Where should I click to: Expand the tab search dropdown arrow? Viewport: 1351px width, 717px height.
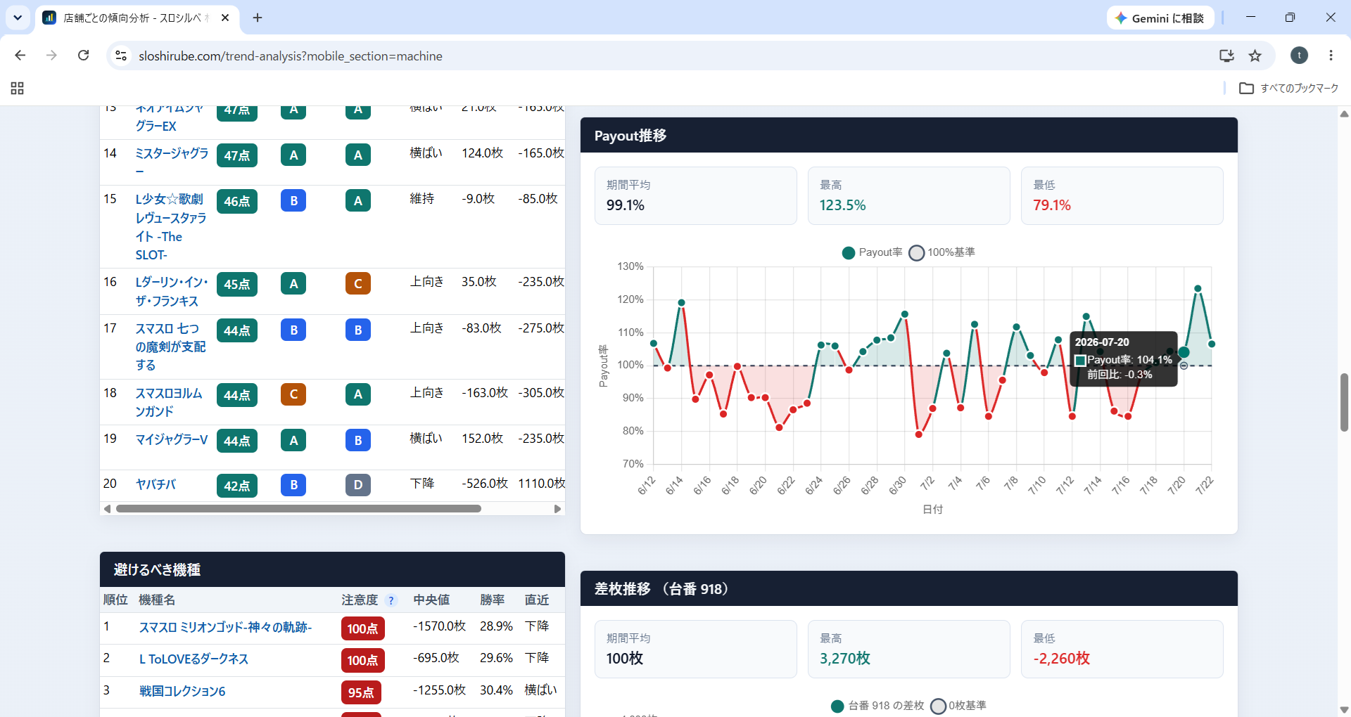[18, 18]
